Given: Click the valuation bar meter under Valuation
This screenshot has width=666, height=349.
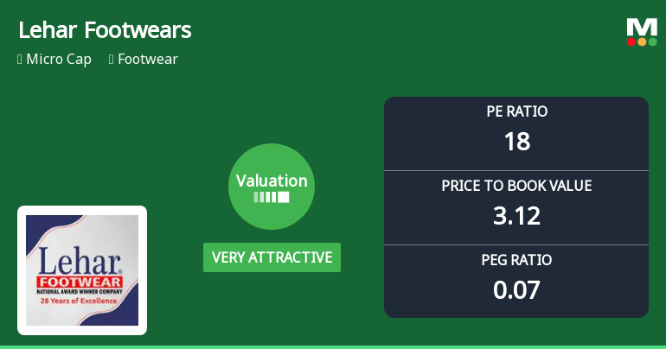Looking at the screenshot, I should coord(272,198).
